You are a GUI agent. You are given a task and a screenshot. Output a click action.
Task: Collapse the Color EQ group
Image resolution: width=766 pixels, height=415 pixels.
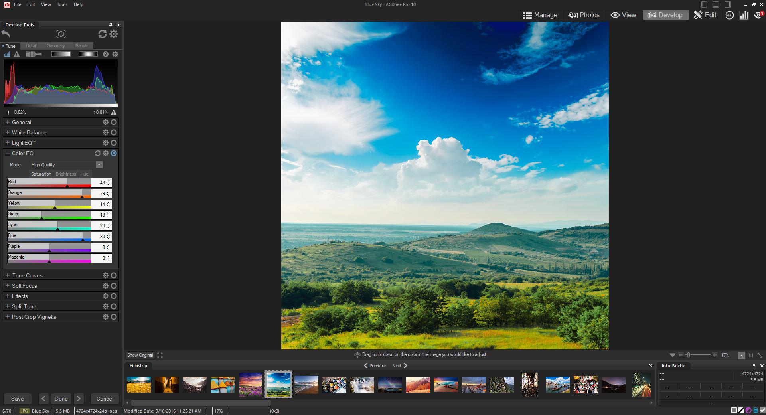click(x=7, y=153)
